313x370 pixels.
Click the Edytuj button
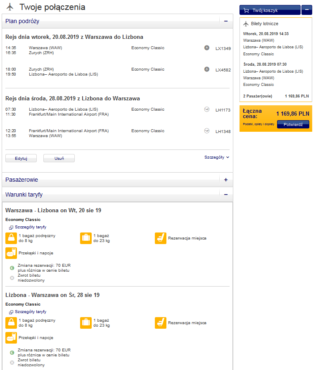coord(21,158)
